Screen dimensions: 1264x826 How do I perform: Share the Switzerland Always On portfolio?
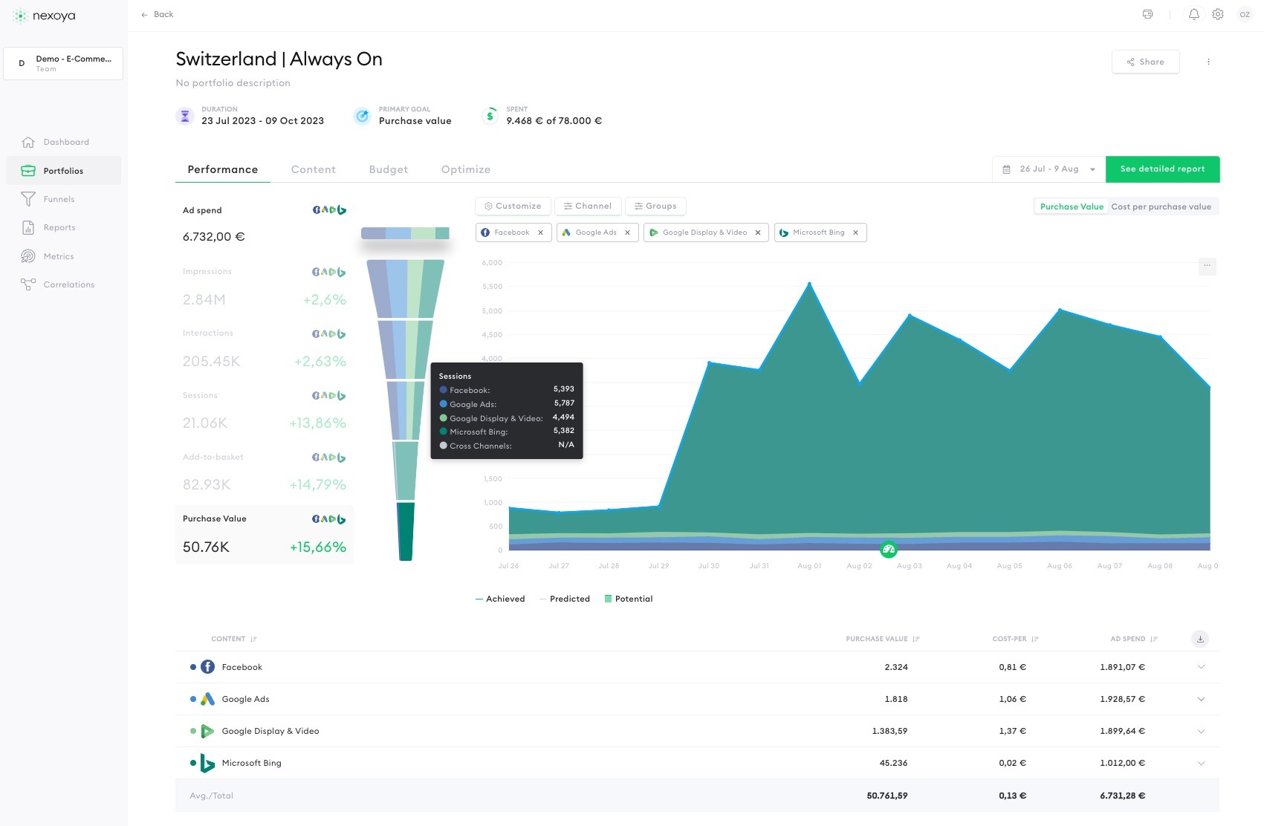1145,62
